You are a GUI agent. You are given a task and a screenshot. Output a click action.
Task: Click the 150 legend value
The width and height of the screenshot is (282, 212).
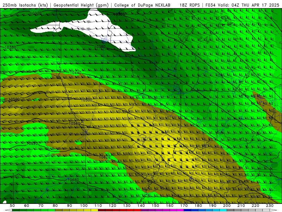coord(155,206)
